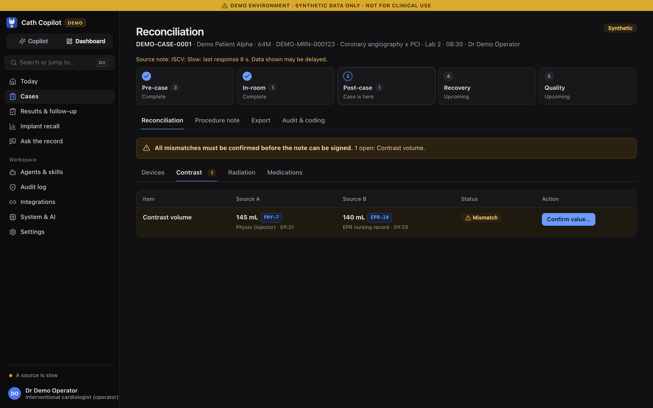Viewport: 653px width, 408px height.
Task: Click the Confirm value... button
Action: pos(568,219)
